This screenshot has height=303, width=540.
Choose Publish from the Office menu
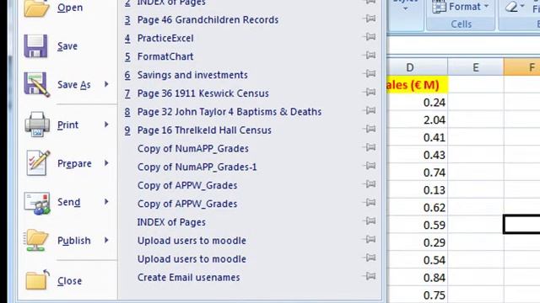click(74, 241)
